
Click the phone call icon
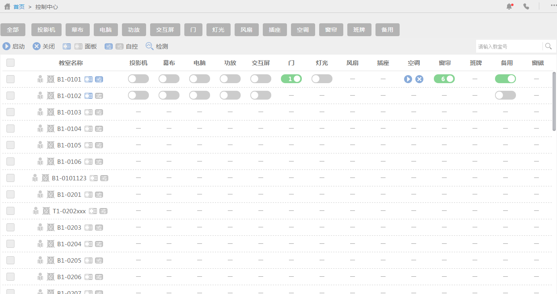[x=526, y=6]
